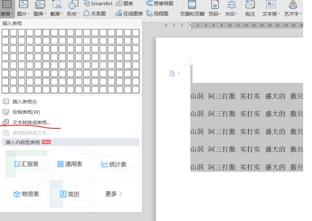Image resolution: width=312 pixels, height=221 pixels.
Task: Open the 截屏 screenshot dropdown
Action: pos(56,14)
